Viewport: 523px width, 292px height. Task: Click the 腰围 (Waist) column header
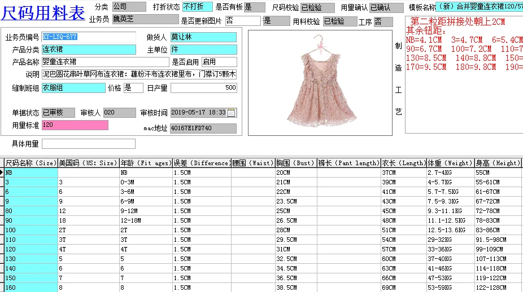coord(253,163)
